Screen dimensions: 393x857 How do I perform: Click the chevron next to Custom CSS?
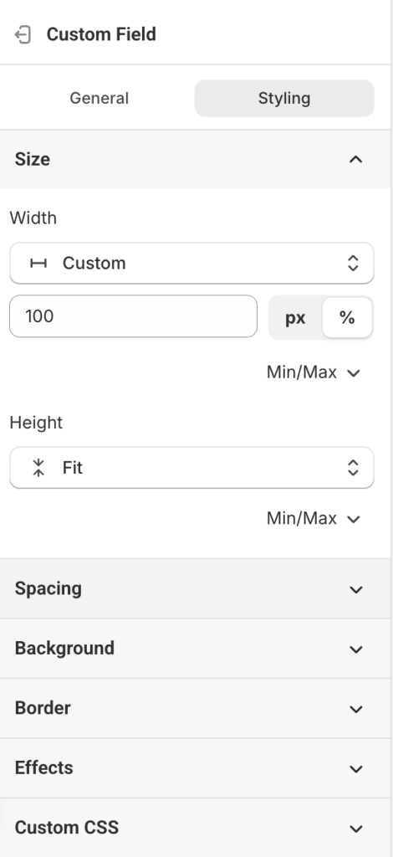pyautogui.click(x=356, y=829)
